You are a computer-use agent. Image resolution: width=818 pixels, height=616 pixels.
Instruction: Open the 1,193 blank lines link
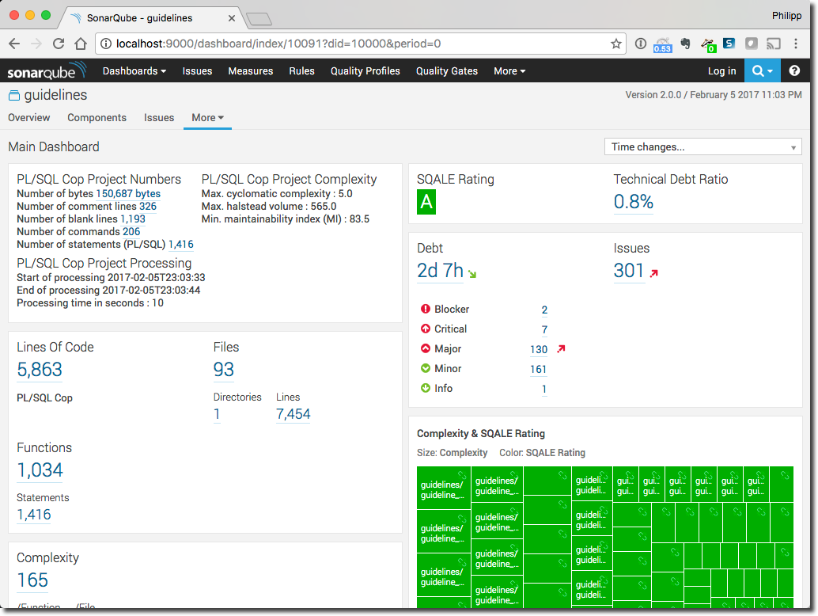pyautogui.click(x=133, y=219)
